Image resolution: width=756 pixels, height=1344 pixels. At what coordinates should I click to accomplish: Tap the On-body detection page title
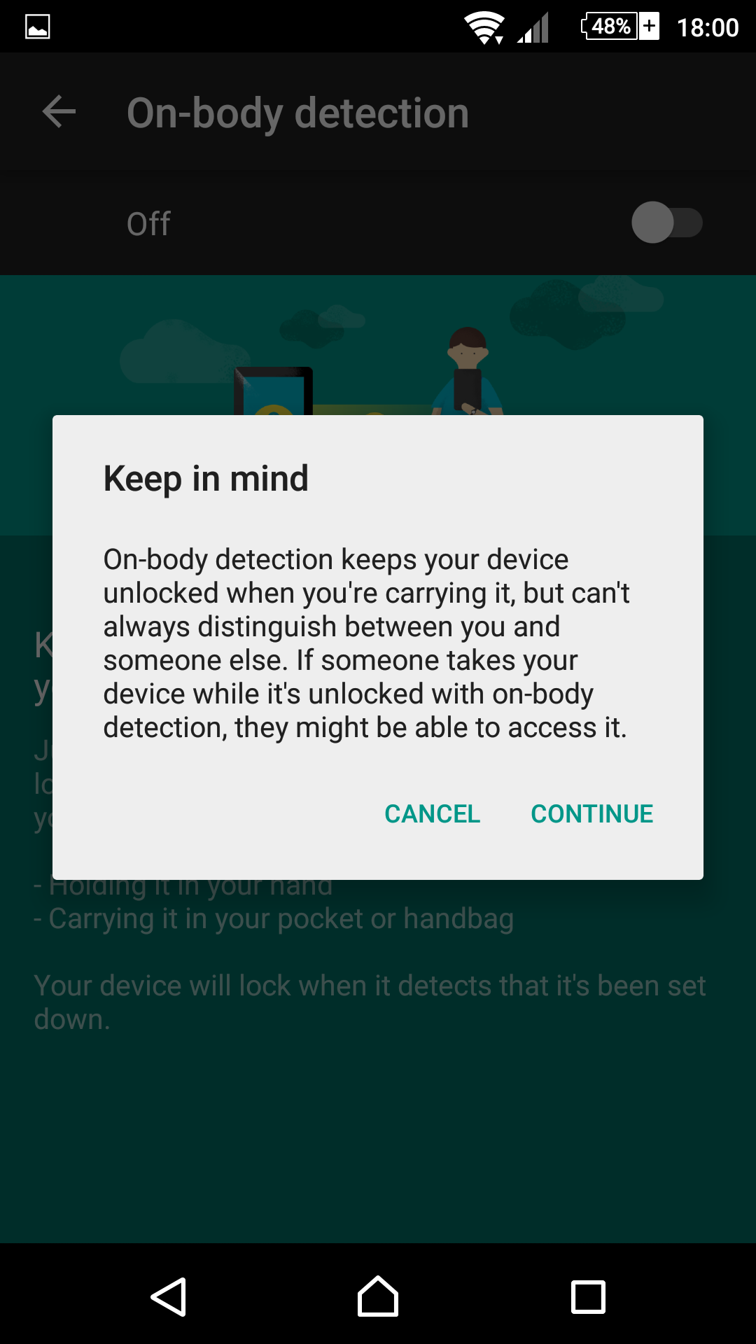297,113
